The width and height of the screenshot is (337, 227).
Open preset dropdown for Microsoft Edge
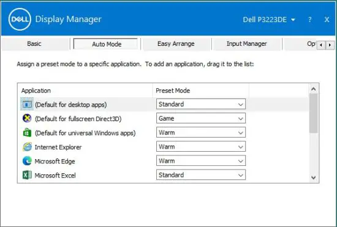pyautogui.click(x=201, y=161)
